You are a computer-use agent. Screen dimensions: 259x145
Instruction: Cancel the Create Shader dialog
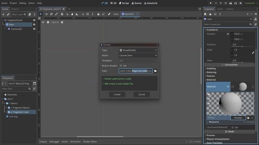click(142, 94)
